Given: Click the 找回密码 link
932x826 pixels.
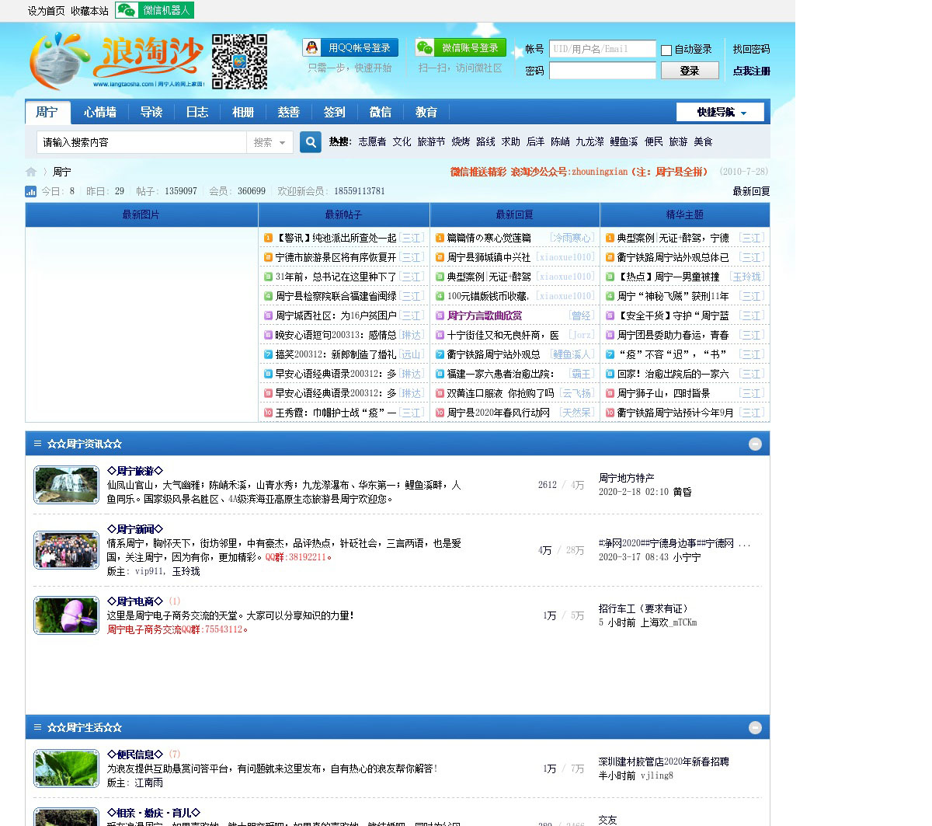Looking at the screenshot, I should [x=751, y=49].
